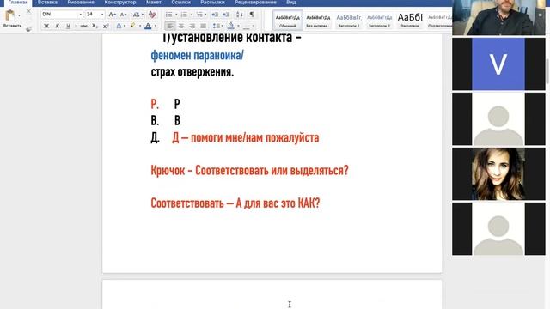Image resolution: width=550 pixels, height=309 pixels.
Task: Align text right
Action: pyautogui.click(x=192, y=26)
